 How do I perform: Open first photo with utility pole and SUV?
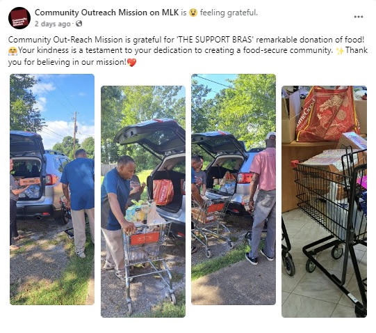[52, 189]
